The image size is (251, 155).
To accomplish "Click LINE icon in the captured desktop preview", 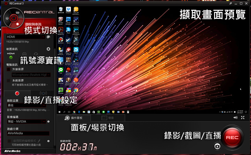I will coord(61,70).
